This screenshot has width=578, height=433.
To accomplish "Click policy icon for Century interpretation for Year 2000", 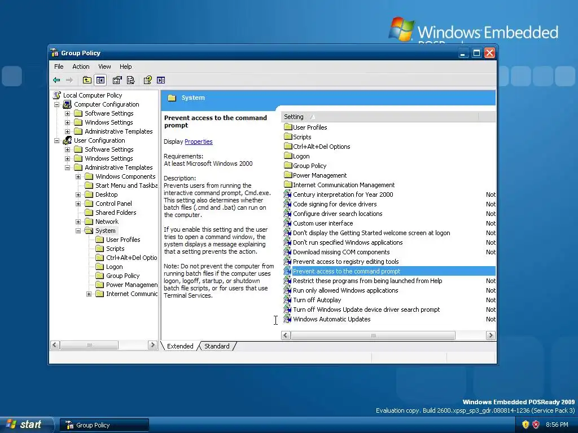I will click(x=287, y=194).
